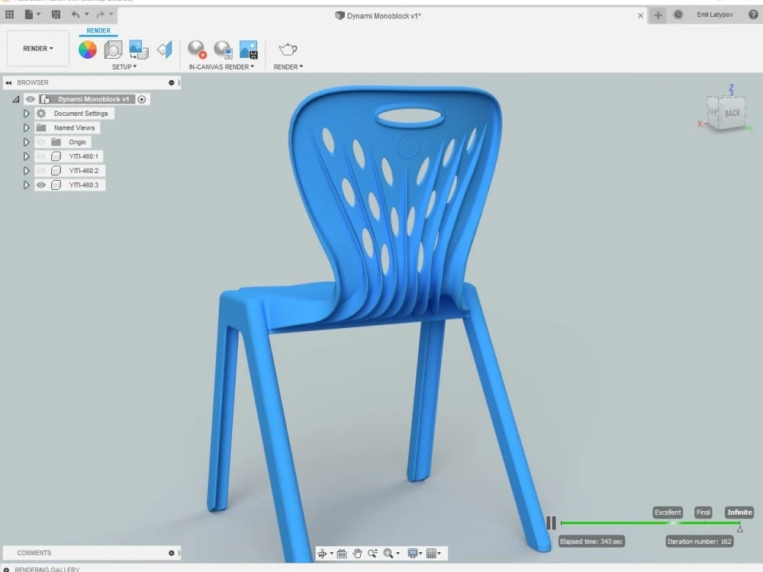Viewport: 763px width, 572px height.
Task: Open the Fit zoom window tool
Action: [388, 554]
